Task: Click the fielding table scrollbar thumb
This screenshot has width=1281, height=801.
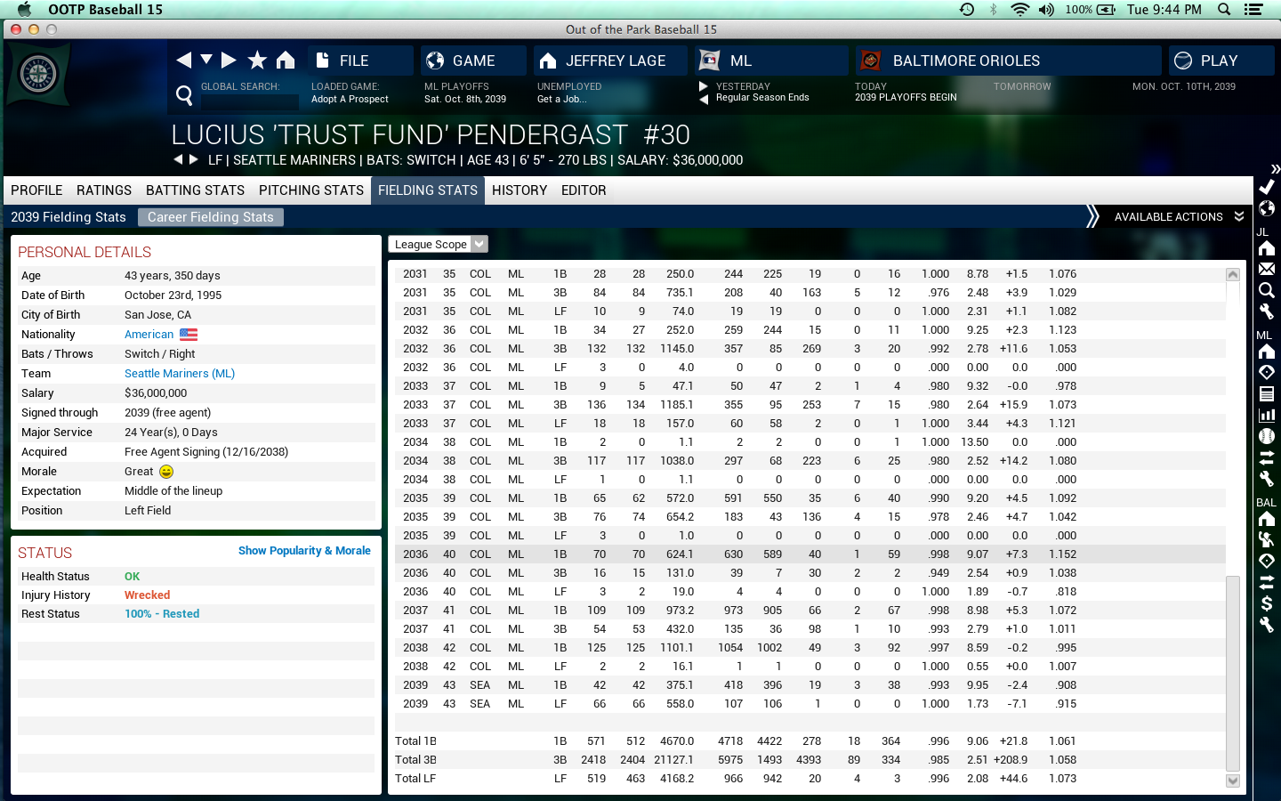Action: point(1233,673)
